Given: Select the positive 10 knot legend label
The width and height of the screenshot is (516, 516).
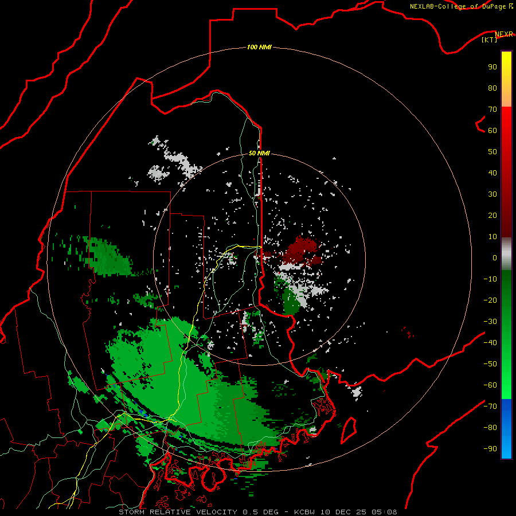Looking at the screenshot, I should point(492,237).
